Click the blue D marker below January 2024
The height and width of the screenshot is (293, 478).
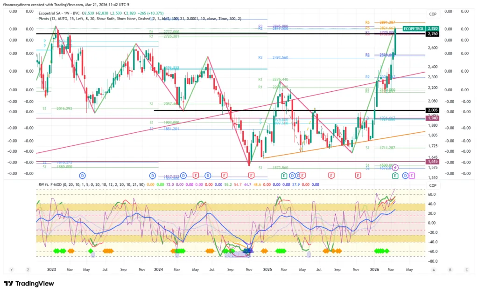pyautogui.click(x=152, y=175)
